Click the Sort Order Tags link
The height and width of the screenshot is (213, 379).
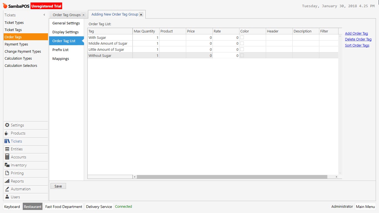[357, 45]
